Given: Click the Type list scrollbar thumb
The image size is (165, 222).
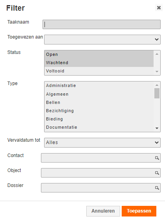Looking at the screenshot, I should [x=157, y=93].
